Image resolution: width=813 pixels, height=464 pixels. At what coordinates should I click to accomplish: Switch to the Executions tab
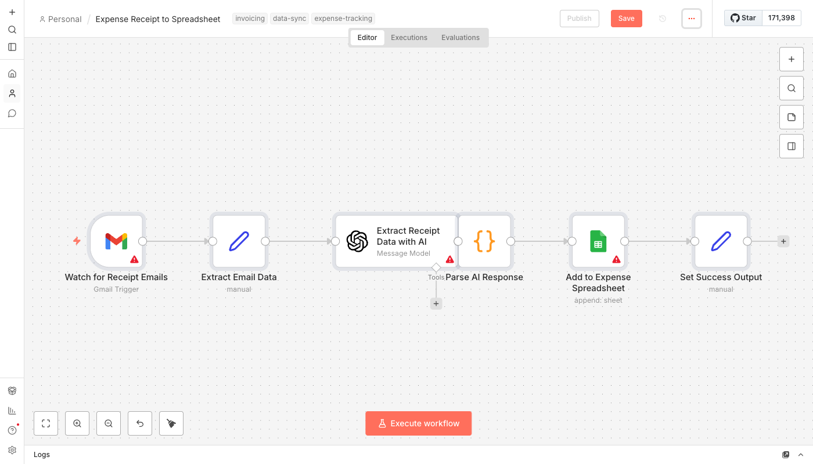click(409, 38)
